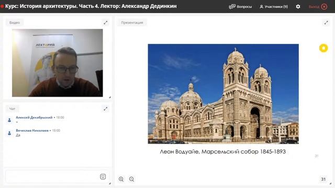Zoom out of the presentation slide

click(x=131, y=179)
